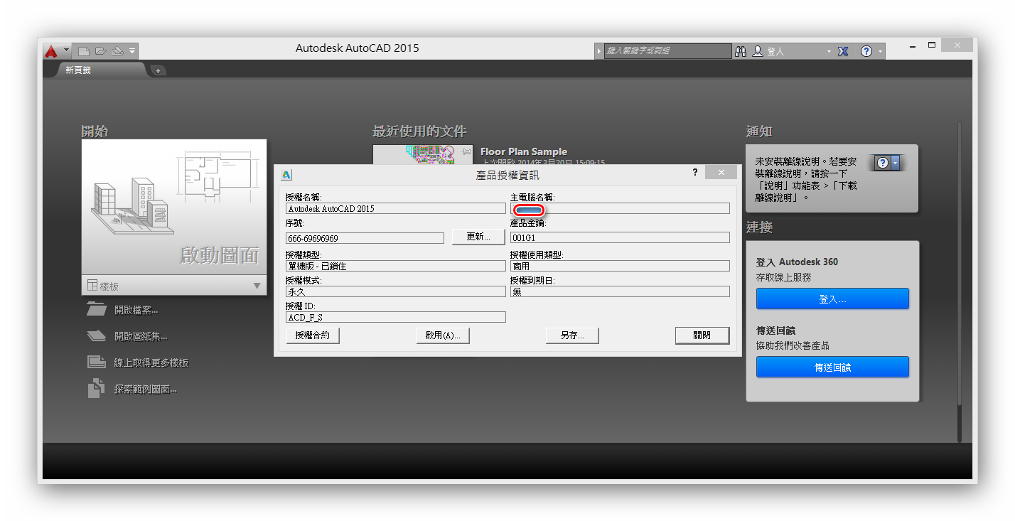Click the vertical scrollbar at right of start page
Screen dimensions: 1015x521
pos(960,282)
